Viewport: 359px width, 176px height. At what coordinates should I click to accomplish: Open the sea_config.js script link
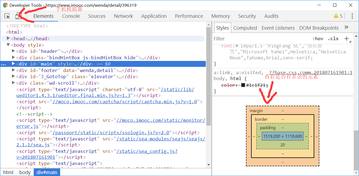(x=97, y=154)
